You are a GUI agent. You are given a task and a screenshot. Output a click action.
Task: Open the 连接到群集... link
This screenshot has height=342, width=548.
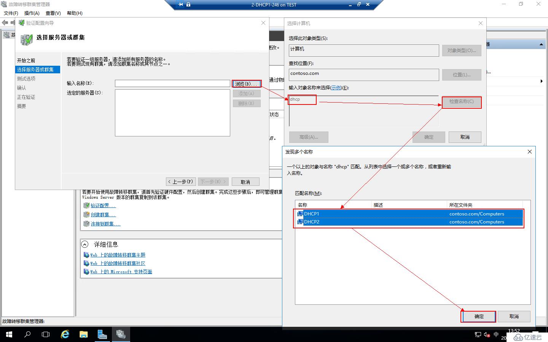(105, 224)
